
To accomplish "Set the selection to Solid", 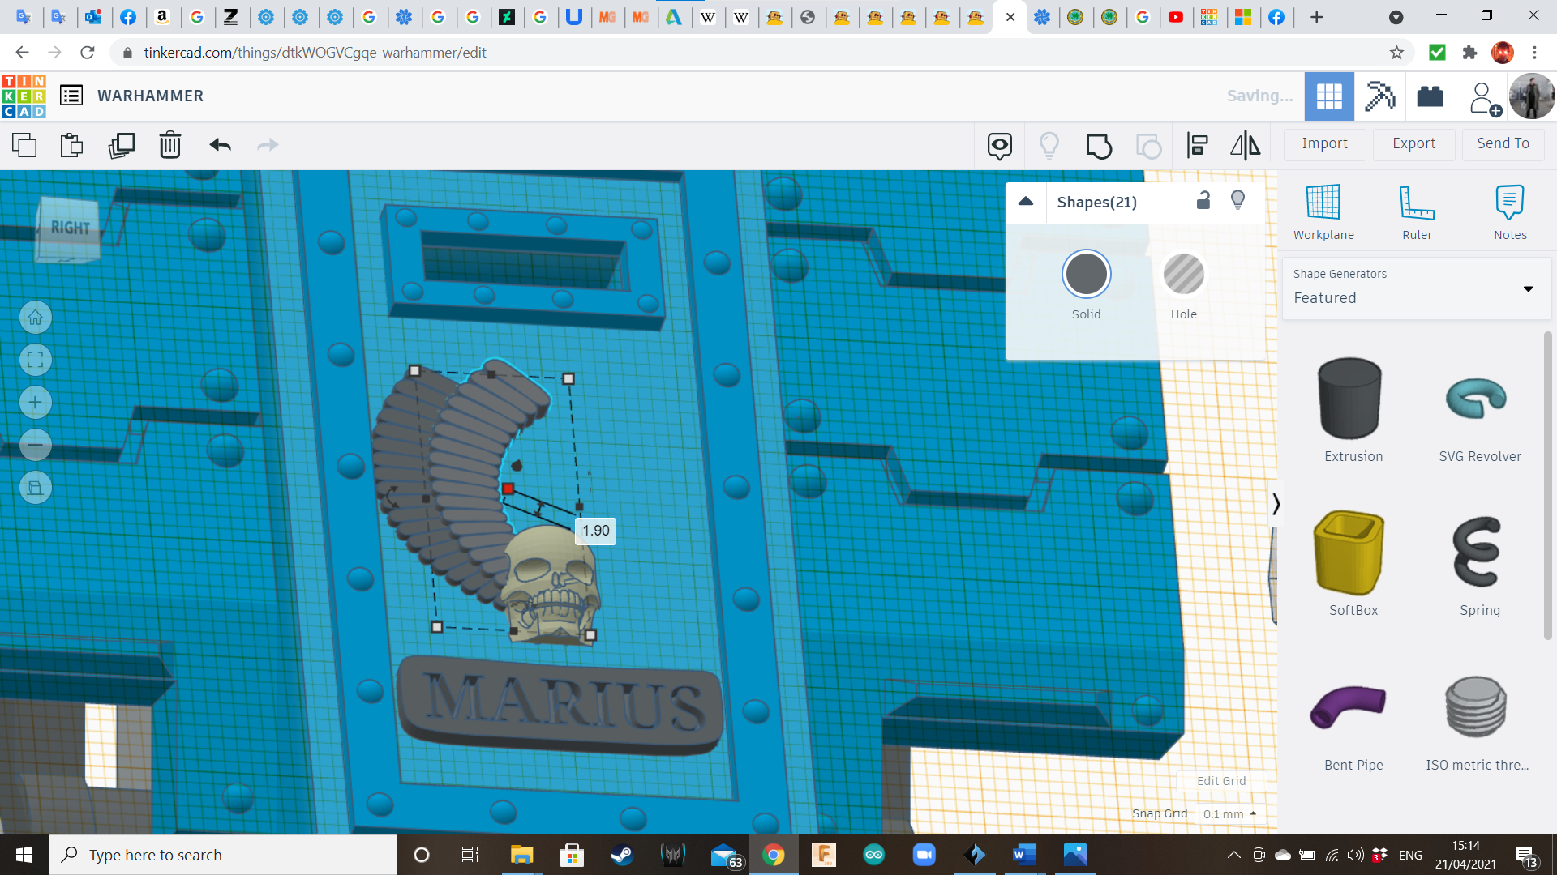I will [1086, 275].
